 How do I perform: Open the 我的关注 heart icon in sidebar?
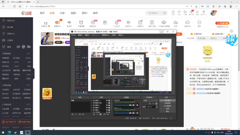click(4, 20)
